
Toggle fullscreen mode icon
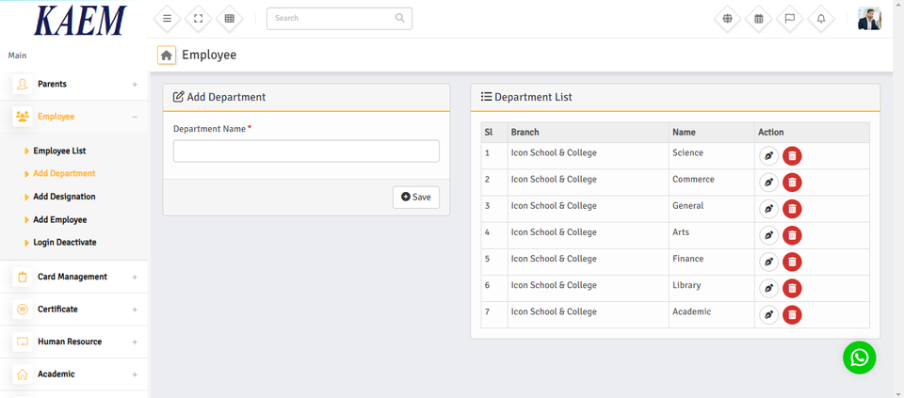tap(198, 19)
